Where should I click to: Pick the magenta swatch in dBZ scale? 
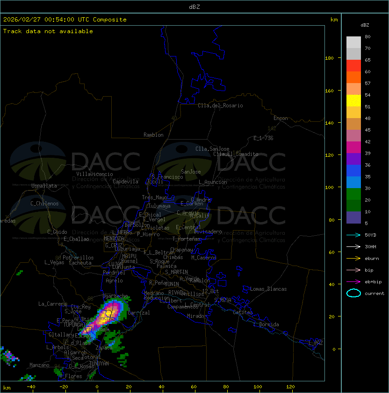tap(353, 147)
